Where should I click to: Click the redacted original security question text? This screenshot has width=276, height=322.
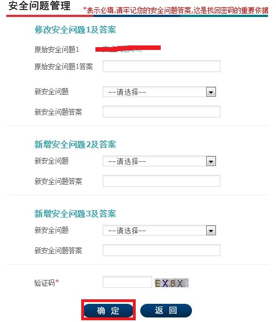click(x=128, y=49)
